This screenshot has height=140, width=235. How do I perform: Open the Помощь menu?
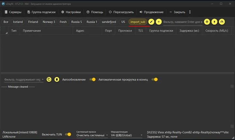(x=95, y=12)
